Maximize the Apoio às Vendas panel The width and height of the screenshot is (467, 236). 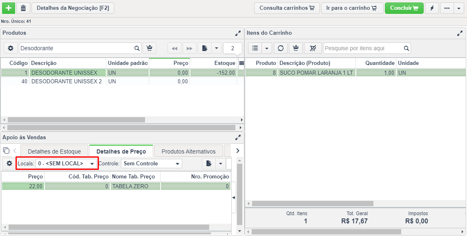pos(238,138)
